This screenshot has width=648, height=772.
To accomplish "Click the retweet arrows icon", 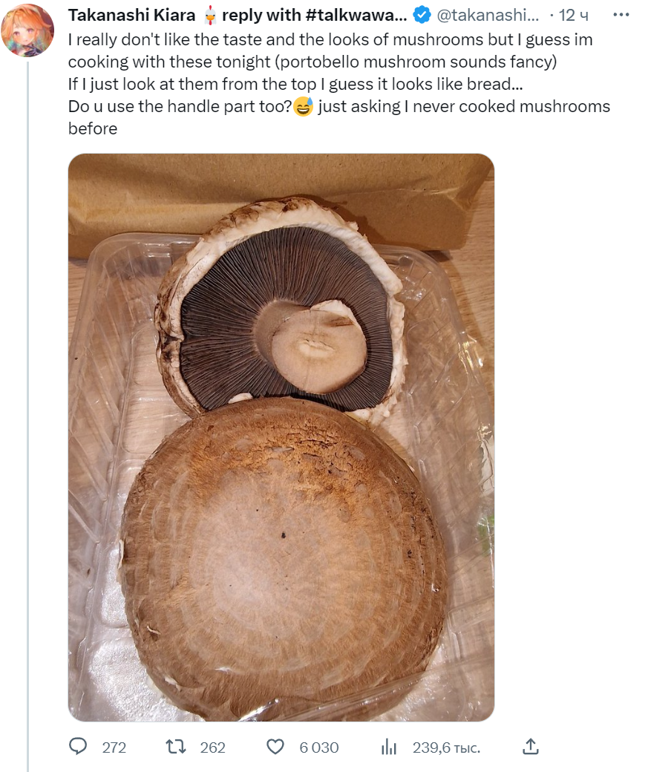I will [x=176, y=747].
